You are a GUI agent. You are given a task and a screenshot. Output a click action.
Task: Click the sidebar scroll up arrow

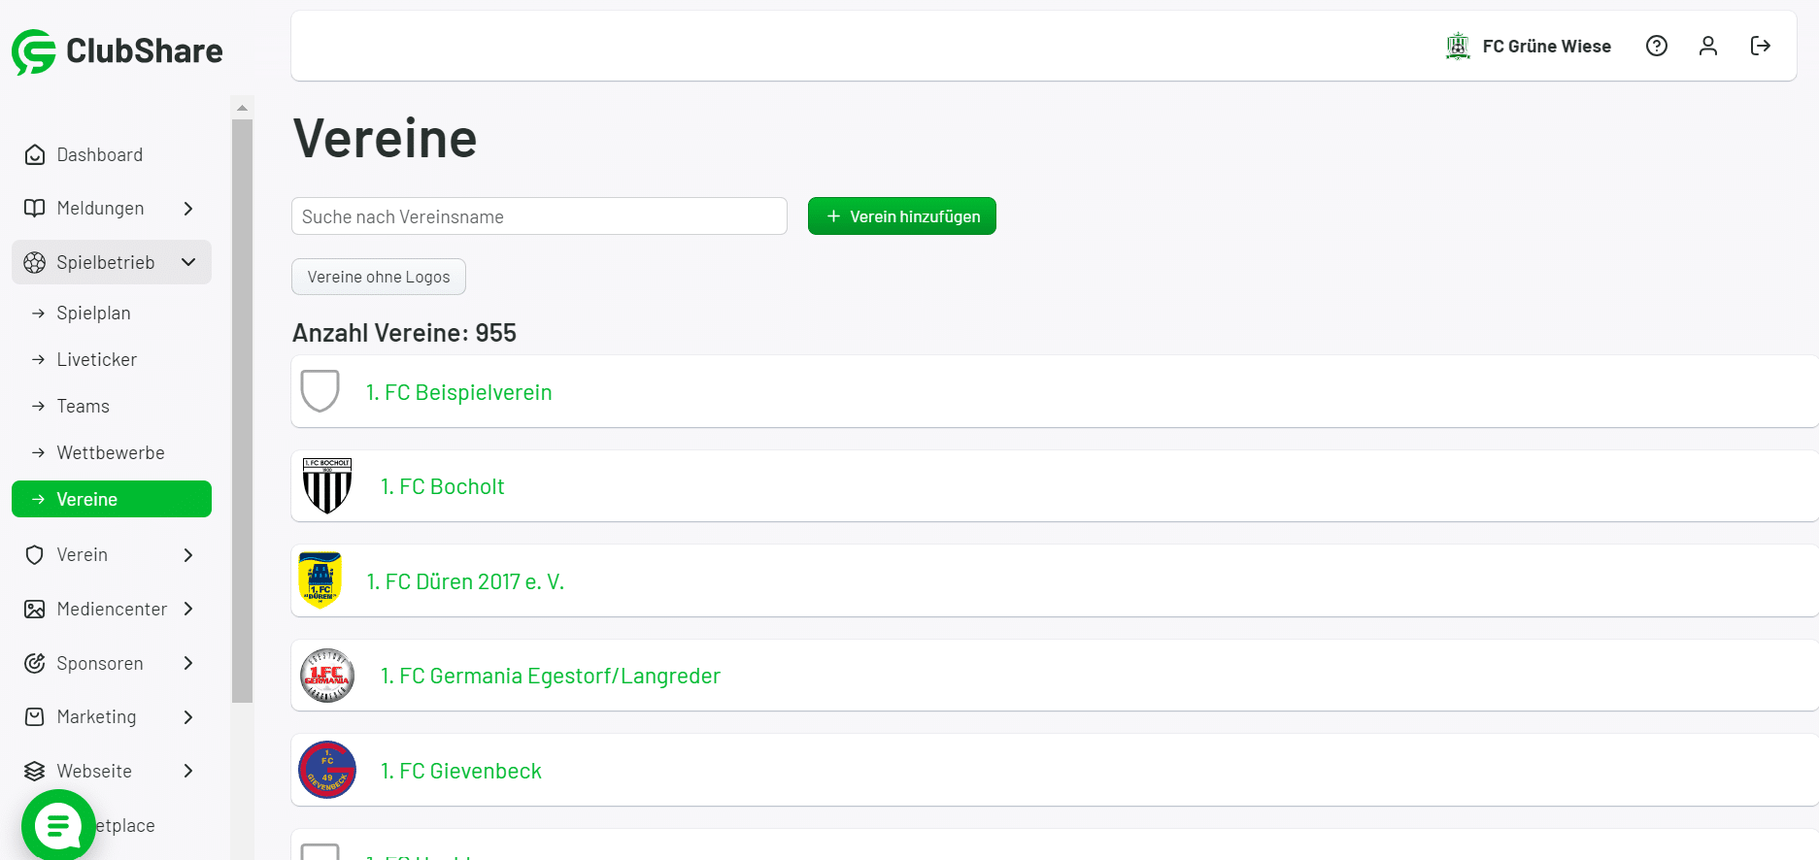pyautogui.click(x=243, y=108)
